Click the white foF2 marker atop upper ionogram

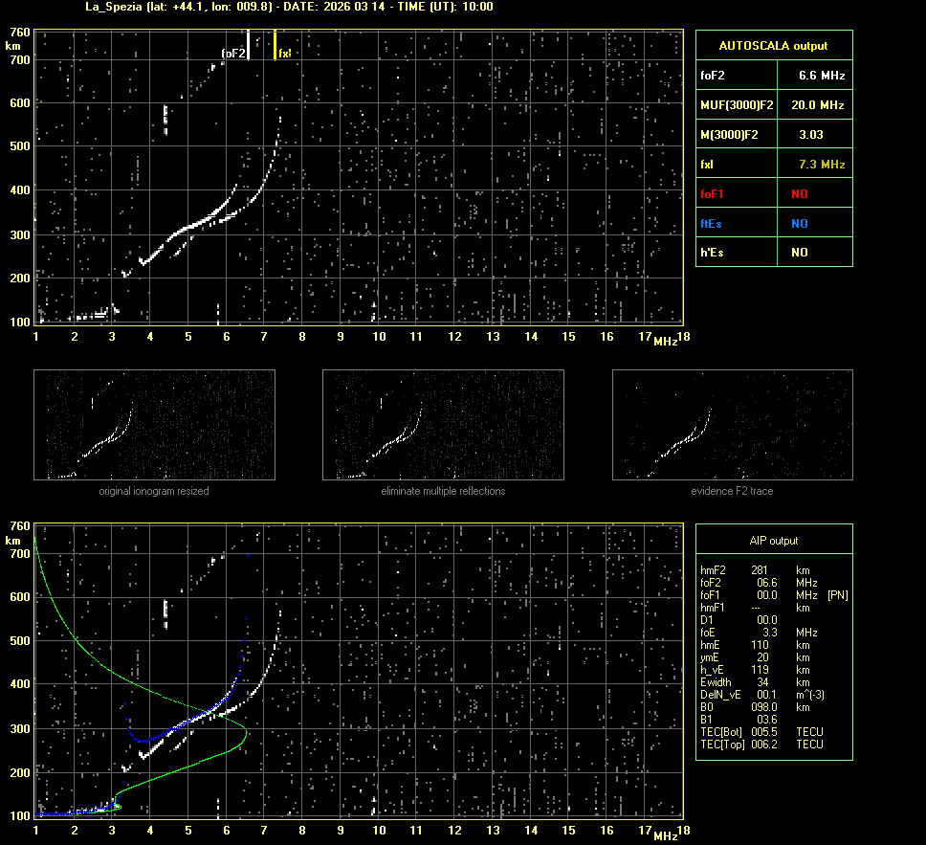point(248,44)
